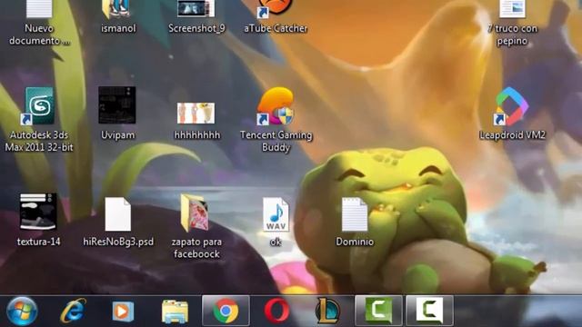Select the Screenshot_9 image thumbnail
The image size is (582, 327).
[x=196, y=8]
